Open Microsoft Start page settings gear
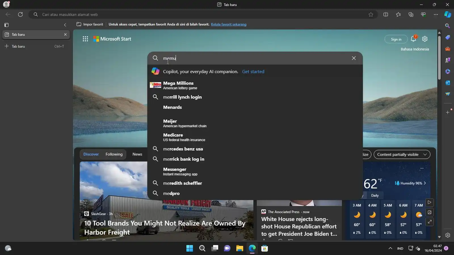454x255 pixels. click(425, 39)
